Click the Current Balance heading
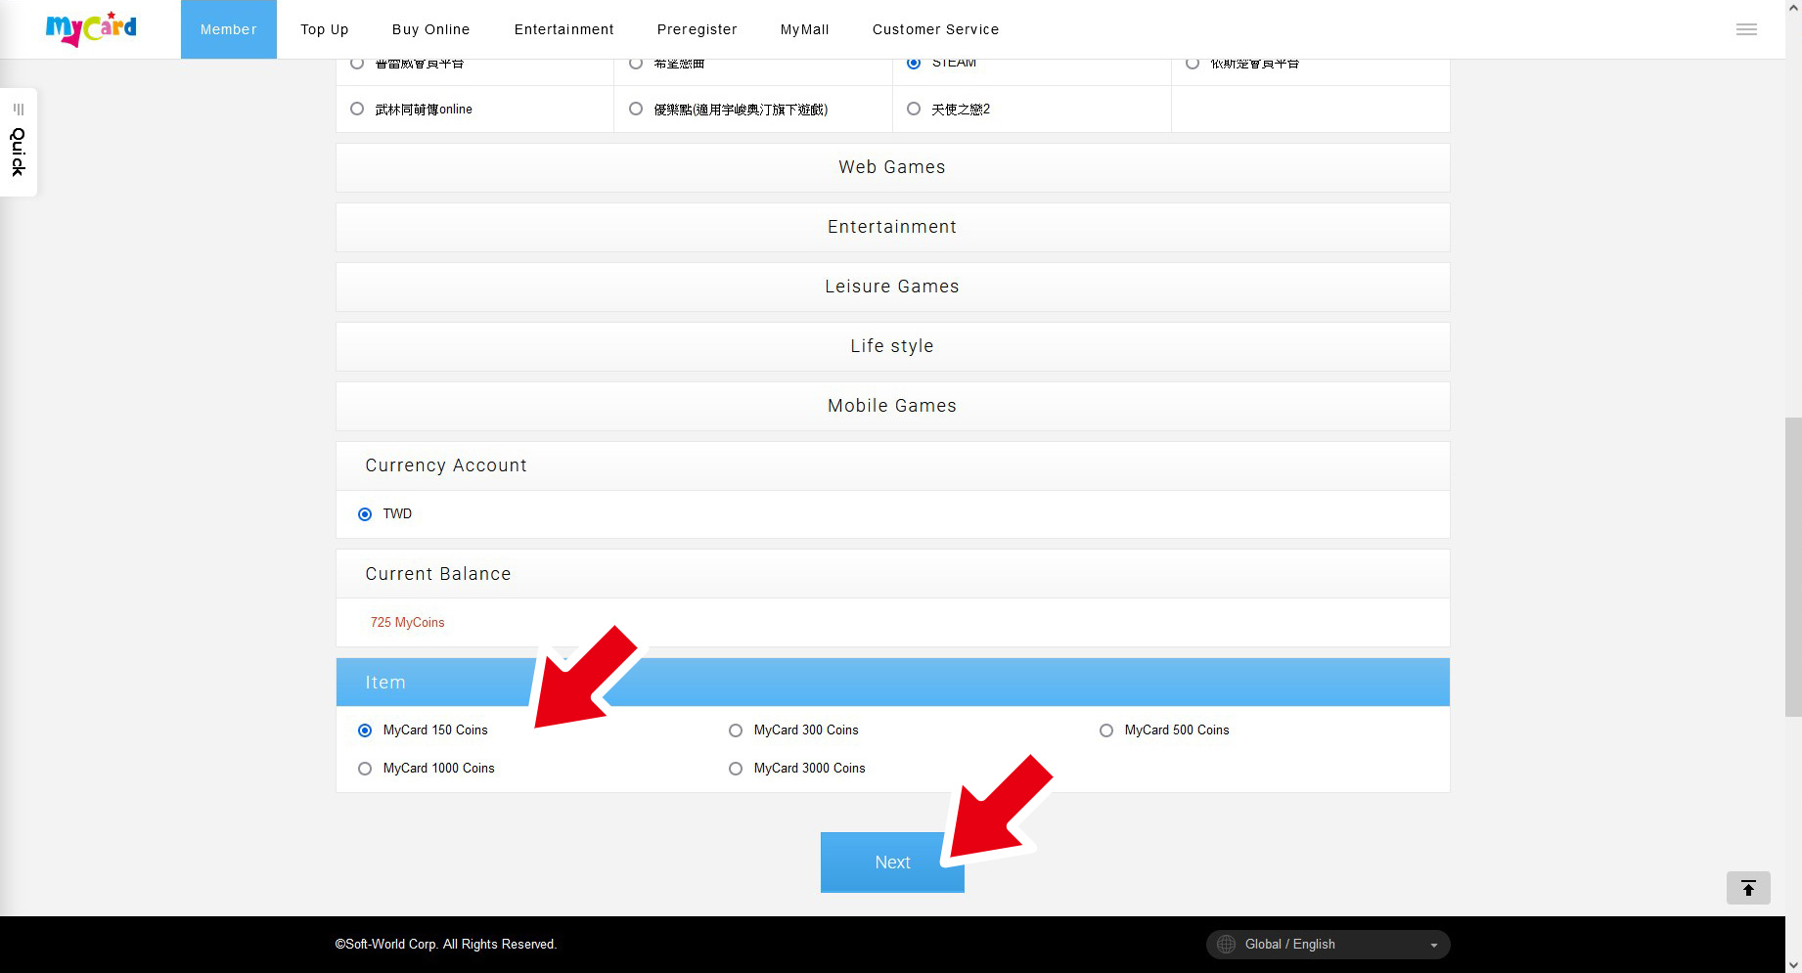Image resolution: width=1802 pixels, height=973 pixels. click(x=438, y=574)
